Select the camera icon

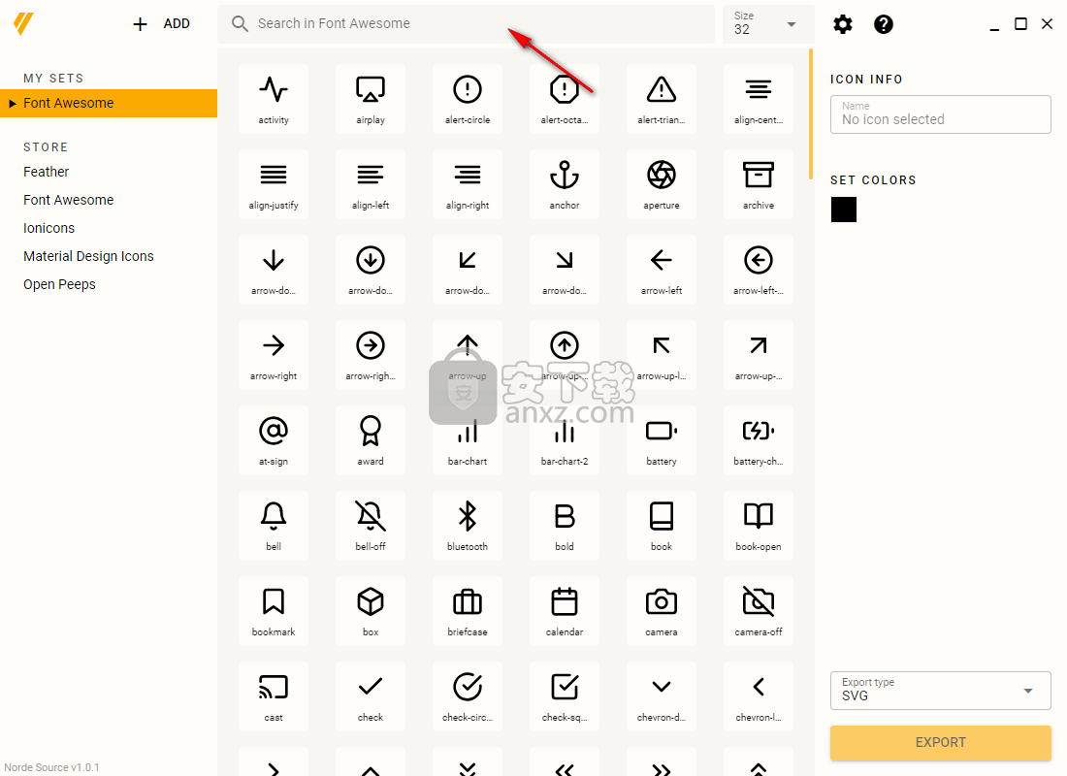[662, 610]
